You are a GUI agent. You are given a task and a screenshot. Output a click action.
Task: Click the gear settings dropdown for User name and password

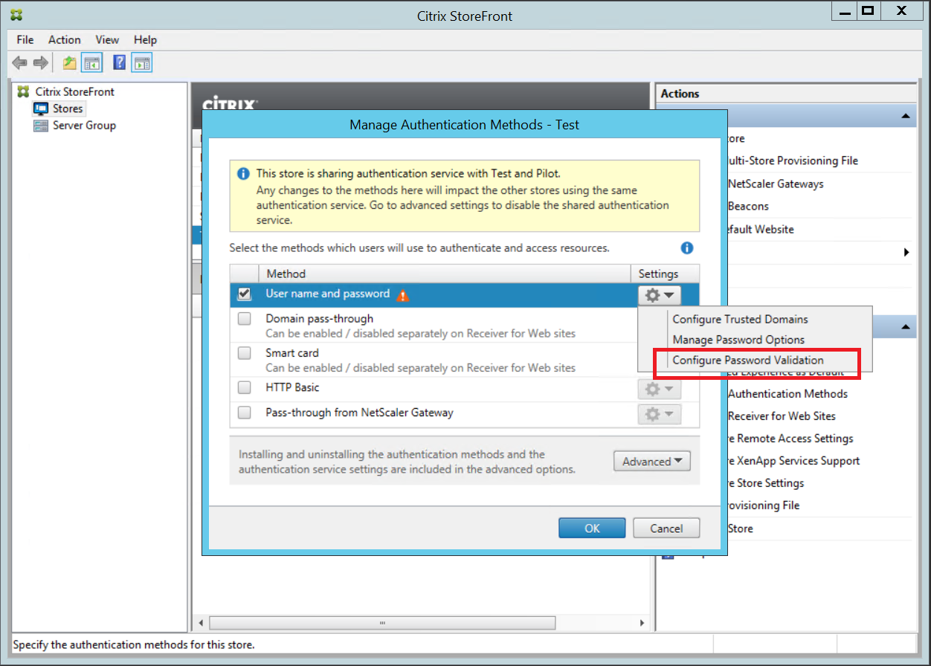660,295
